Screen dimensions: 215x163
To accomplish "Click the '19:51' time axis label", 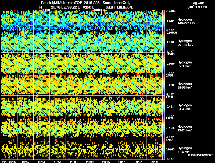I will 42,162.
